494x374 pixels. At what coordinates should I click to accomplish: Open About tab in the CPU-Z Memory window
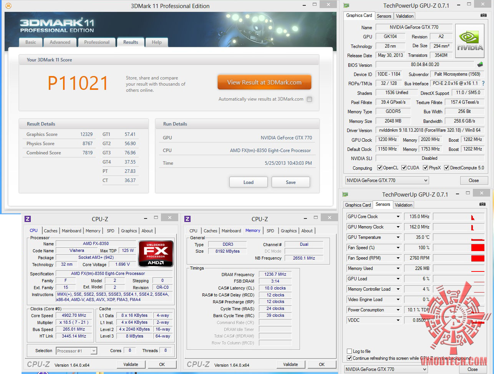[307, 231]
